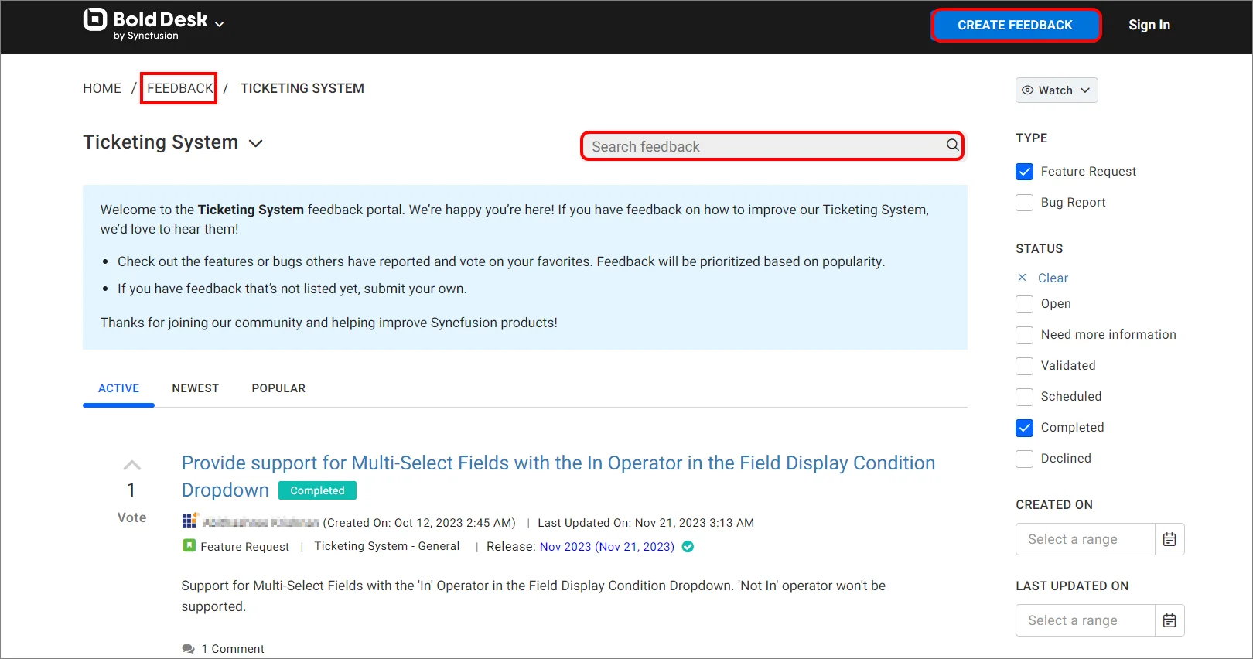Click the green release verified checkmark icon
This screenshot has width=1253, height=659.
click(x=688, y=547)
